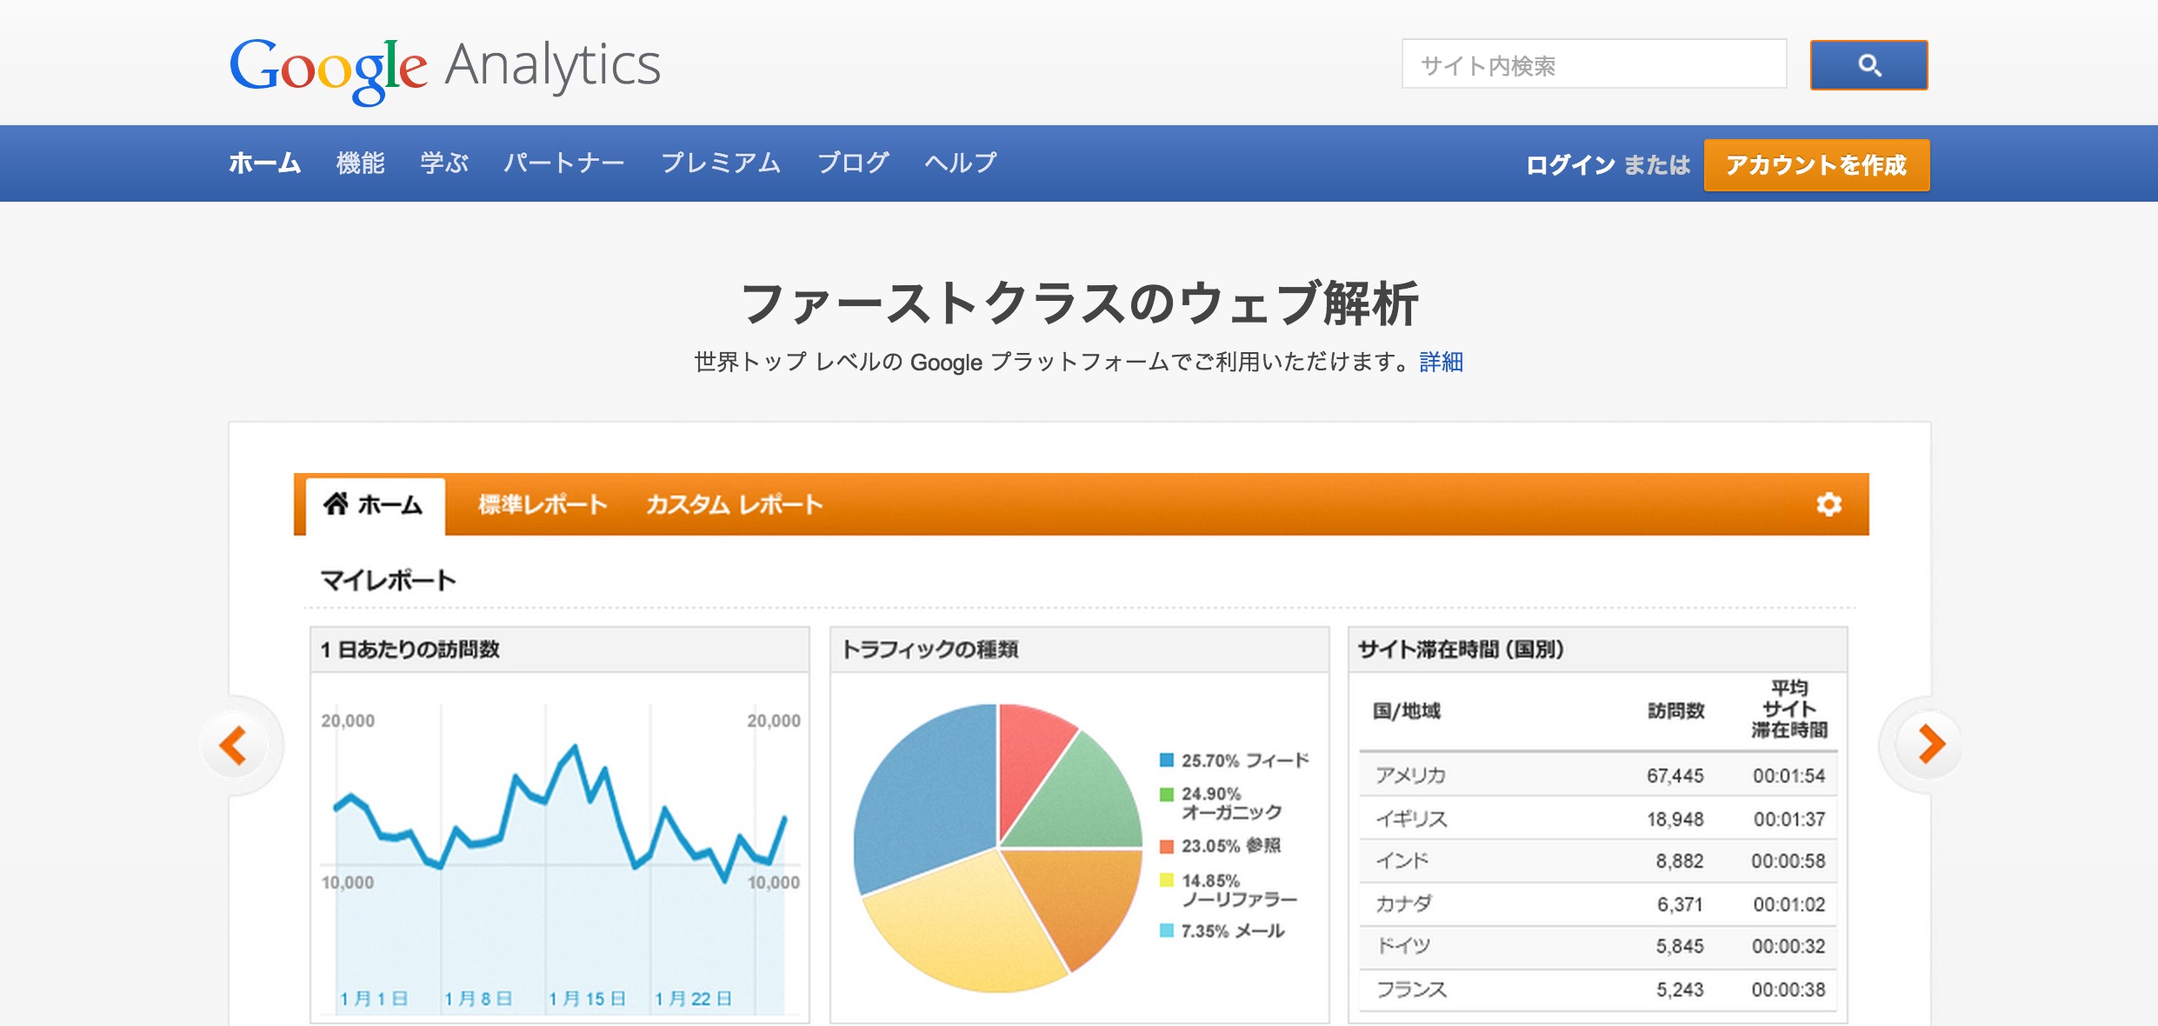Image resolution: width=2158 pixels, height=1026 pixels.
Task: Click the 1 月 1 日 axis label
Action: (374, 999)
